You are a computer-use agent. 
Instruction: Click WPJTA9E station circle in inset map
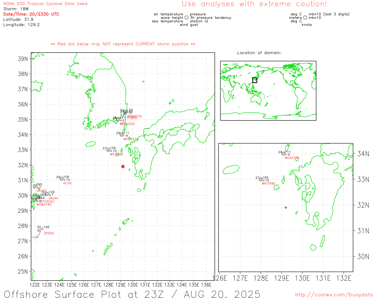click(261, 179)
